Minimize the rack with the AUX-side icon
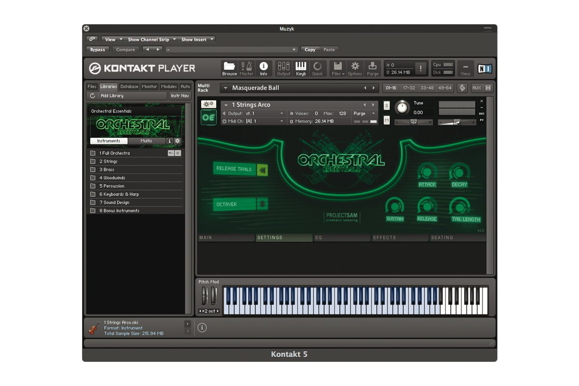Viewport: 579px width, 386px height. pyautogui.click(x=488, y=88)
